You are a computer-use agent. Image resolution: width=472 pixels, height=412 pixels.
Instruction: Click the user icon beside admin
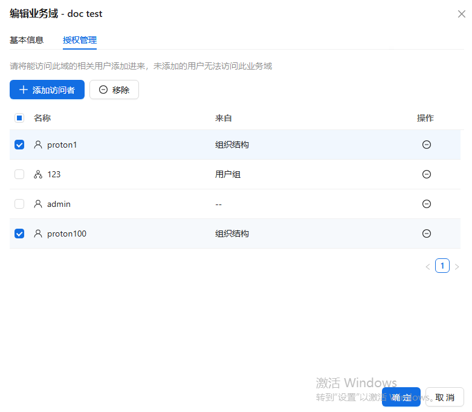(x=38, y=204)
